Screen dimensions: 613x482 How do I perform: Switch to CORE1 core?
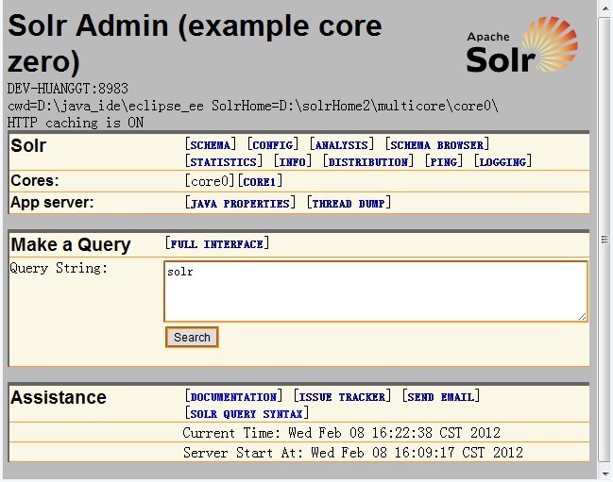pos(260,181)
